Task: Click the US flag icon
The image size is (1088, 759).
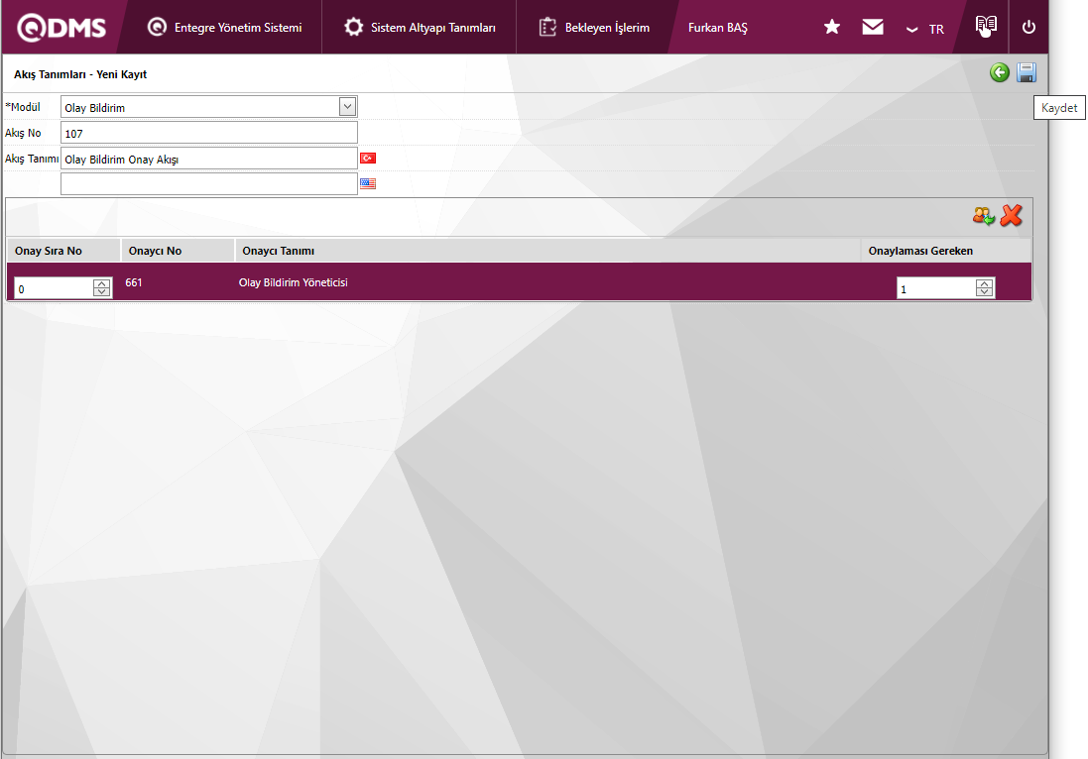Action: click(368, 183)
